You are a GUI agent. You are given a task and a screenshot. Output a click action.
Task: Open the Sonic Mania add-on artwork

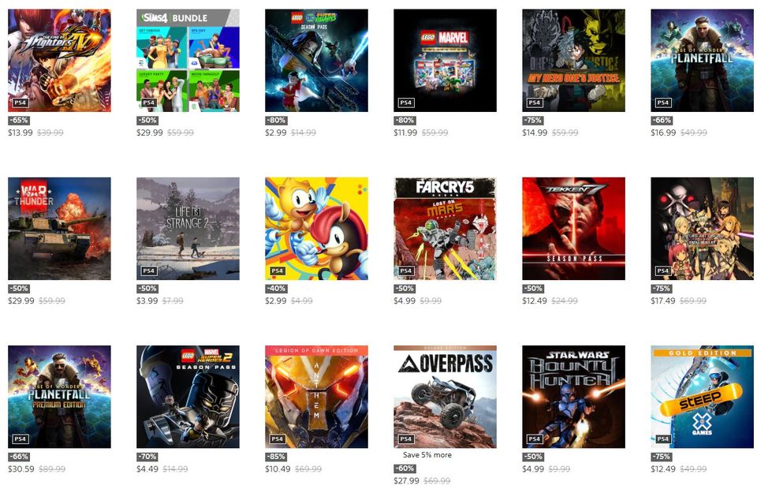tap(316, 228)
